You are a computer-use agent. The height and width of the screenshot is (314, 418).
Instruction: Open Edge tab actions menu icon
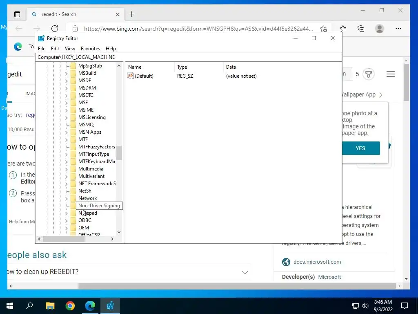(x=17, y=14)
